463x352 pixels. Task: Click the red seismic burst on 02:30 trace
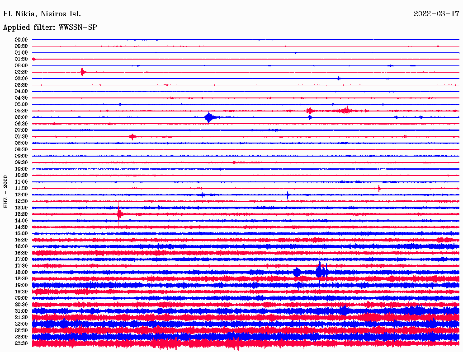pos(82,72)
